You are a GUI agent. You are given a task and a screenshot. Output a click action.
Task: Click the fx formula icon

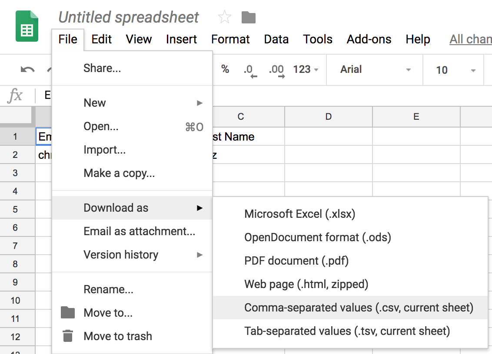pyautogui.click(x=15, y=95)
